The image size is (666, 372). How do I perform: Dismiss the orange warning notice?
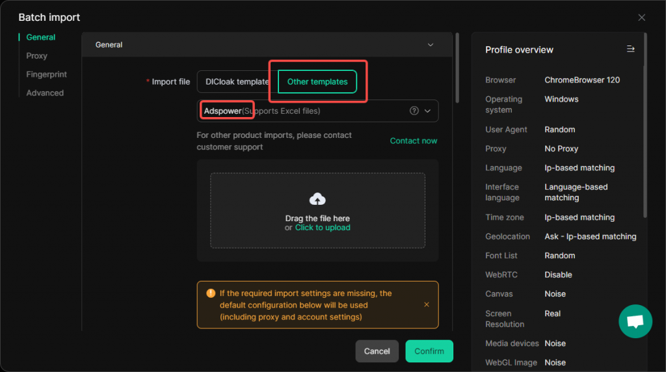coord(427,304)
